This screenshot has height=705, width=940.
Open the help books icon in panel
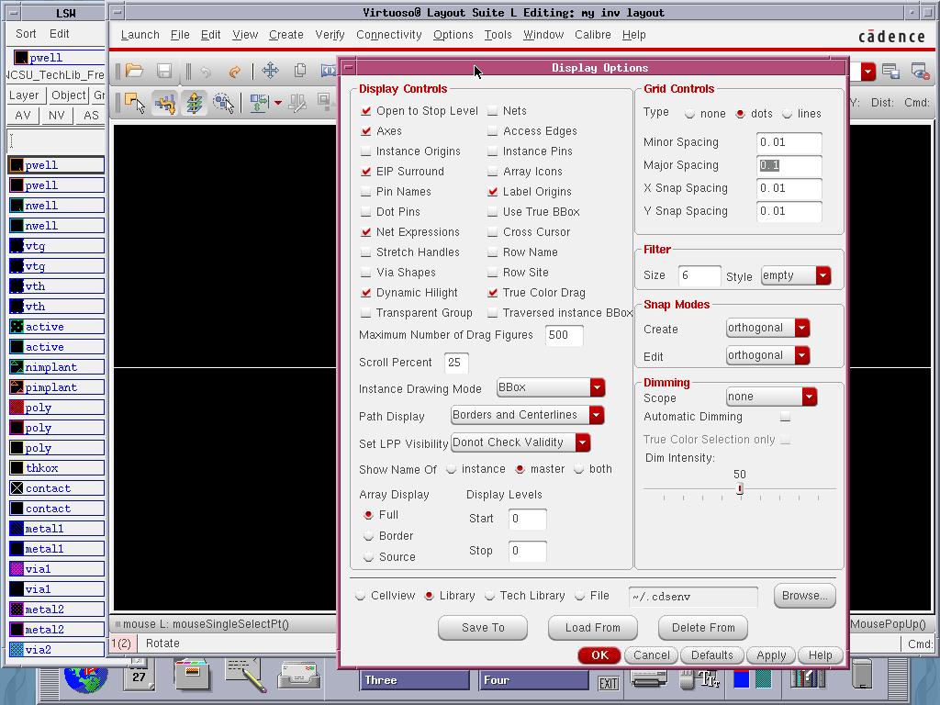pyautogui.click(x=808, y=678)
